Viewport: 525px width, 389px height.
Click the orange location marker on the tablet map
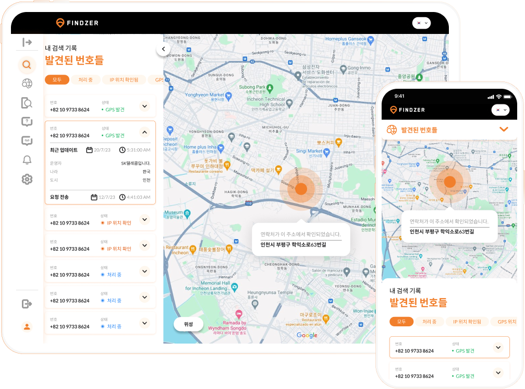300,189
